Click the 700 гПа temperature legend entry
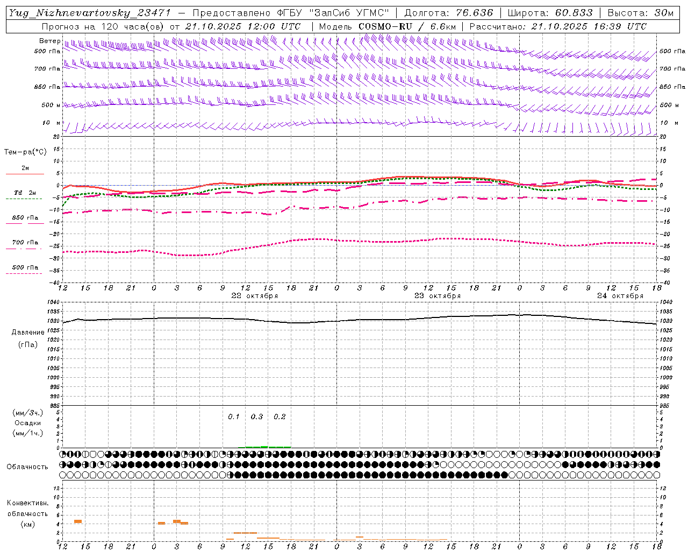 25,243
